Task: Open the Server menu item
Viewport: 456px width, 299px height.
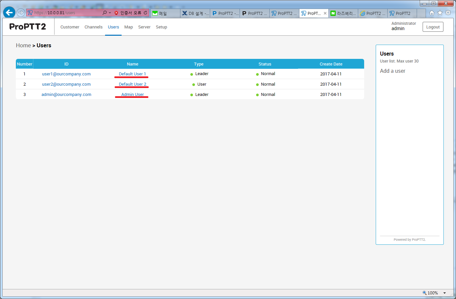Action: coord(144,27)
